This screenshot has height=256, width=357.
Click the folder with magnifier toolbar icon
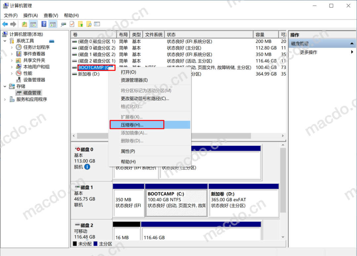(x=89, y=24)
